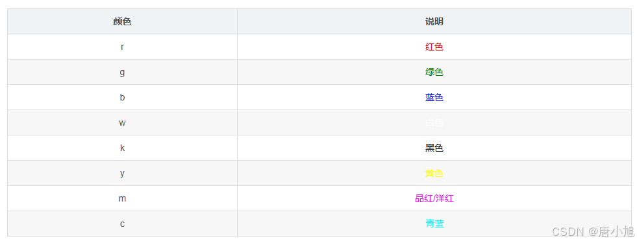Click the cyan 青蓝 text
The image size is (637, 243).
(434, 224)
